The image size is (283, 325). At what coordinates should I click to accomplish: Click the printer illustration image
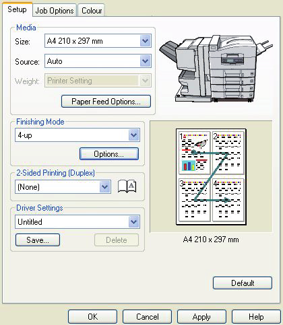(216, 69)
